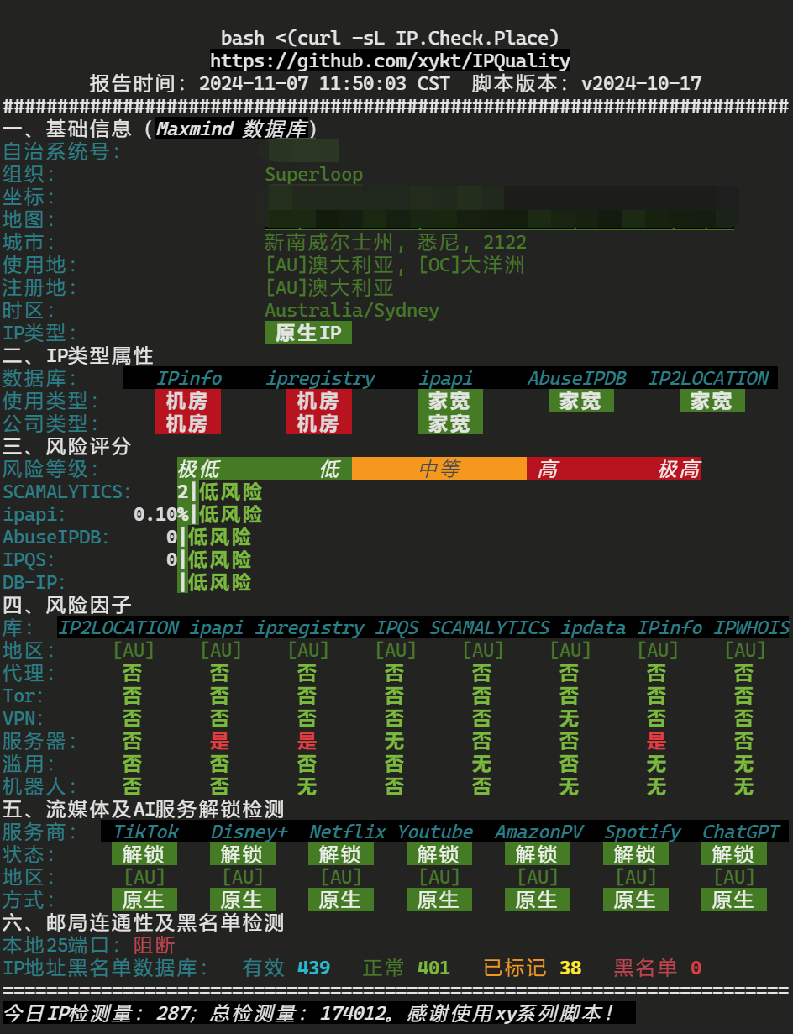Click the Youtube provider header
The height and width of the screenshot is (1034, 793).
pos(435,832)
